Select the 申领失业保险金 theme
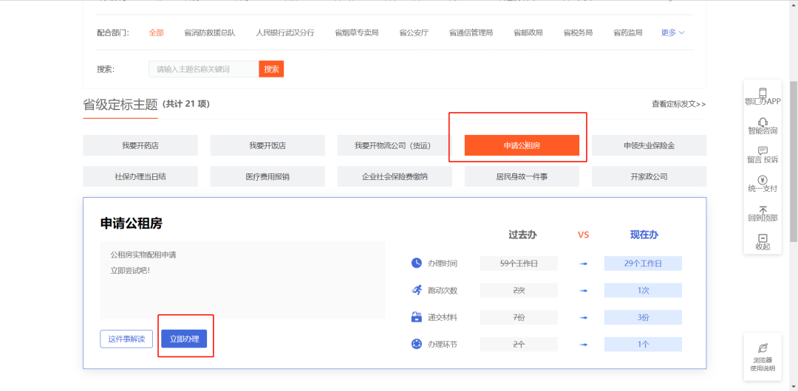 pyautogui.click(x=649, y=145)
